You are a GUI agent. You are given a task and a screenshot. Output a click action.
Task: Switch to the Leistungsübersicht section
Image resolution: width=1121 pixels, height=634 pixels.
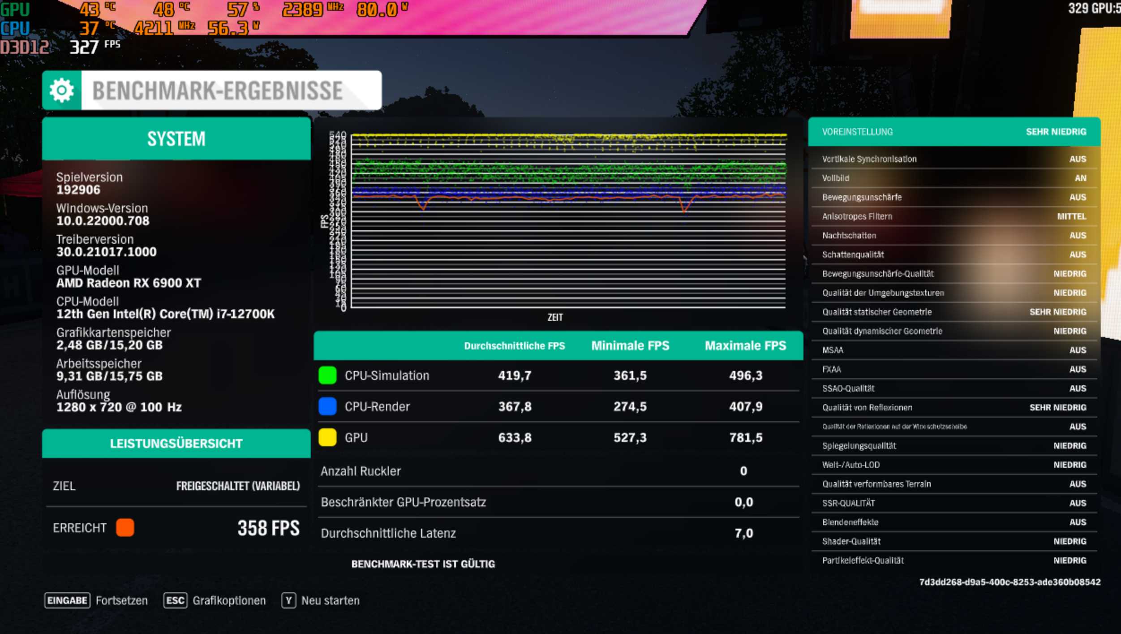176,443
